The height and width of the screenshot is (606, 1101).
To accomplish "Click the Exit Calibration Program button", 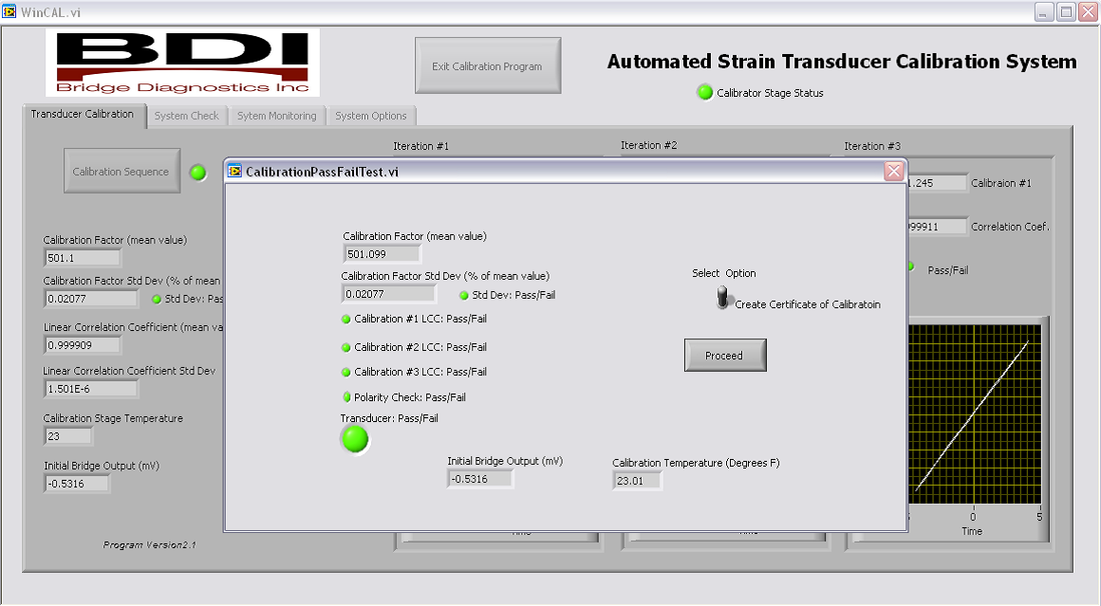I will (487, 66).
